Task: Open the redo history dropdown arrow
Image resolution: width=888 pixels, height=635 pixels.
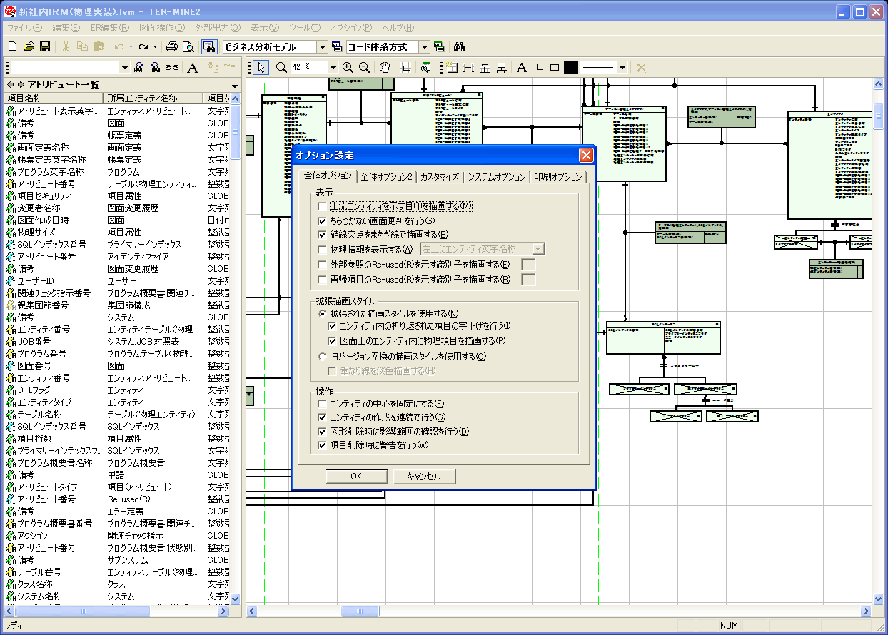Action: pos(154,46)
